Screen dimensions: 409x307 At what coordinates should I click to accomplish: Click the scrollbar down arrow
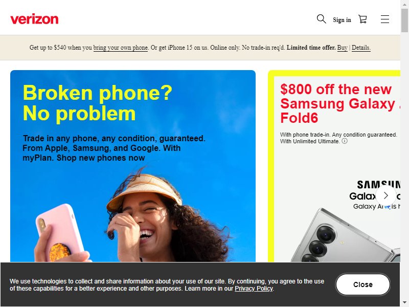(404, 303)
